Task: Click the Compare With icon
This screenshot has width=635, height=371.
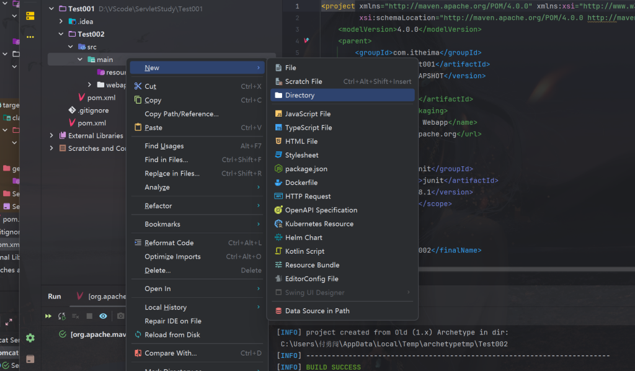Action: click(x=138, y=354)
